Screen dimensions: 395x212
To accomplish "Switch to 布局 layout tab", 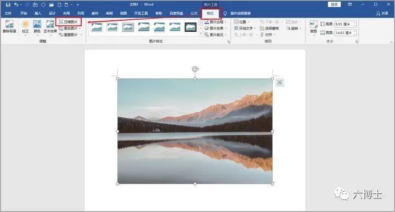I will [66, 13].
